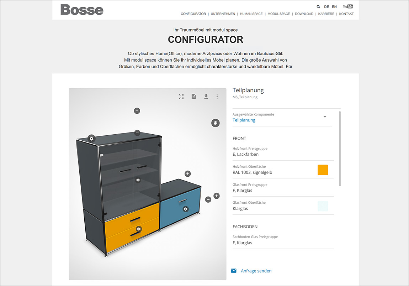Open KONTAKT menu item

click(x=346, y=14)
